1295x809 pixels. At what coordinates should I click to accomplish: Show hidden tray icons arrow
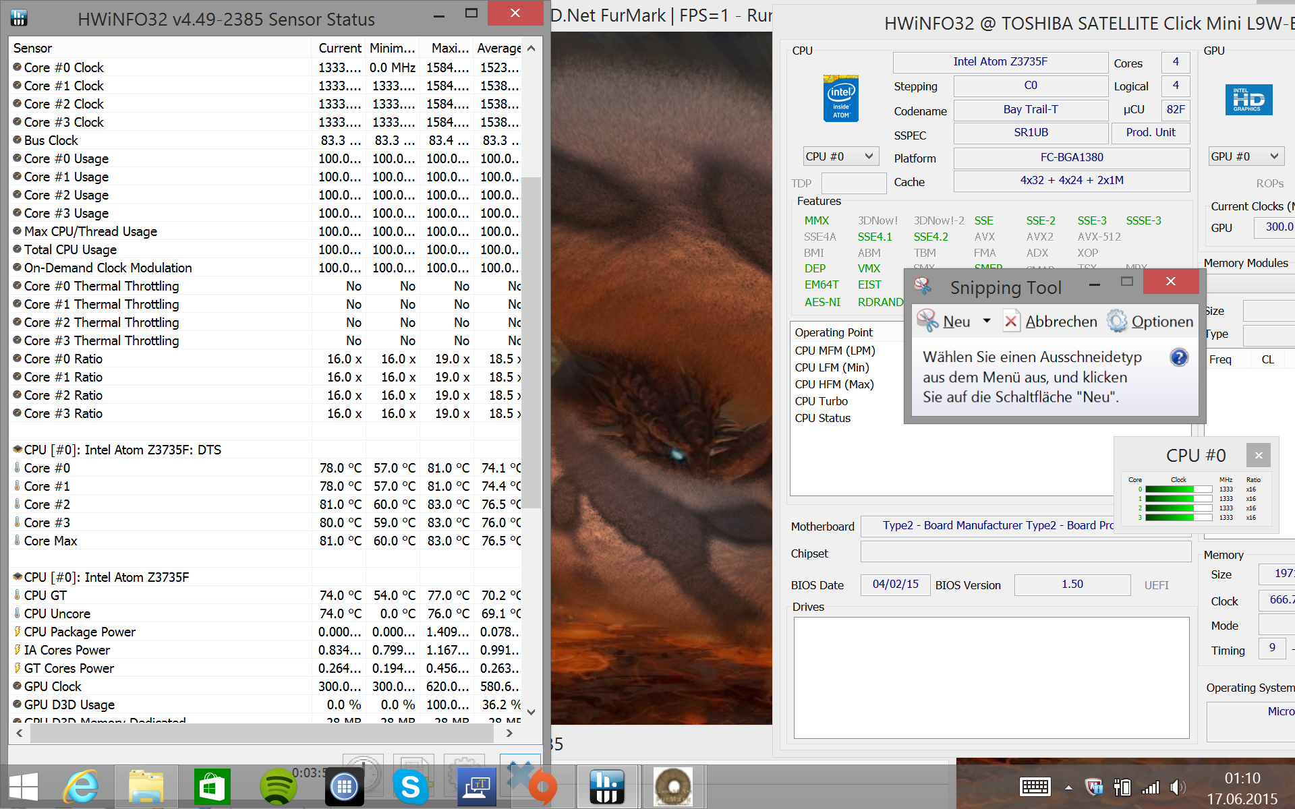click(x=1068, y=787)
